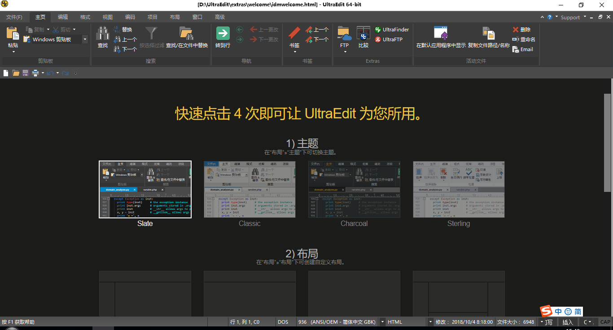
Task: Show file in default application (在默认应用程序中显示)
Action: click(x=441, y=38)
